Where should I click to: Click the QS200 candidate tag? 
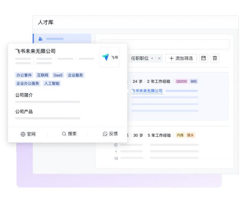pos(181,81)
